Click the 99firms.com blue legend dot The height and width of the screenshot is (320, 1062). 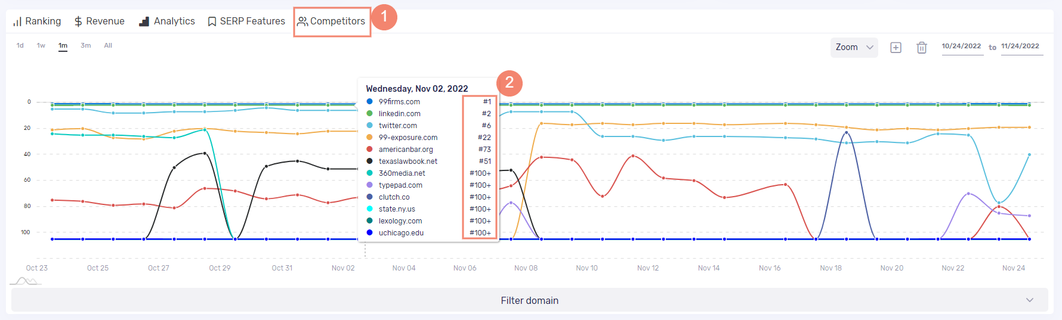coord(370,102)
